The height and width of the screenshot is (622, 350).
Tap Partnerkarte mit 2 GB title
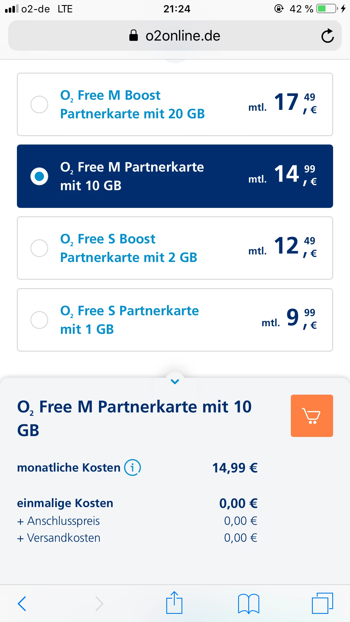point(129,257)
